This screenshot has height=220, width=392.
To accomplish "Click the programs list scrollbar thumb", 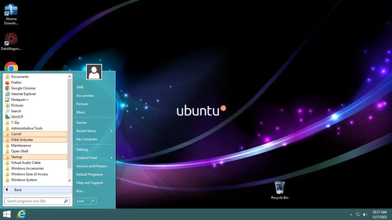I will (69, 123).
